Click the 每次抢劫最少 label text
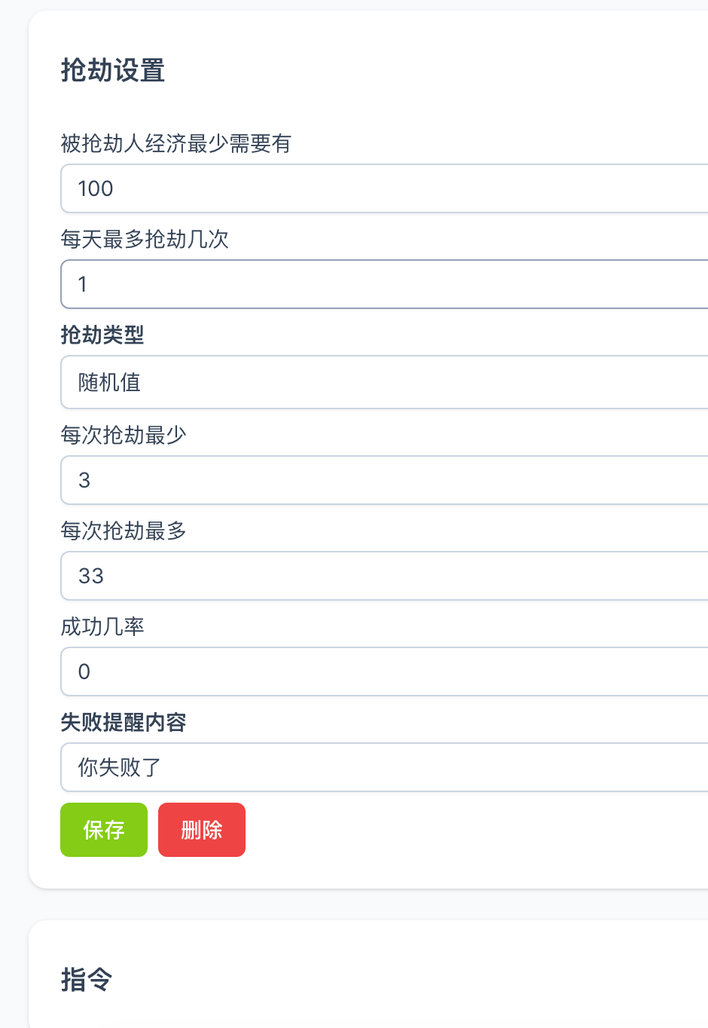Screen dimensions: 708x1028 click(x=124, y=435)
